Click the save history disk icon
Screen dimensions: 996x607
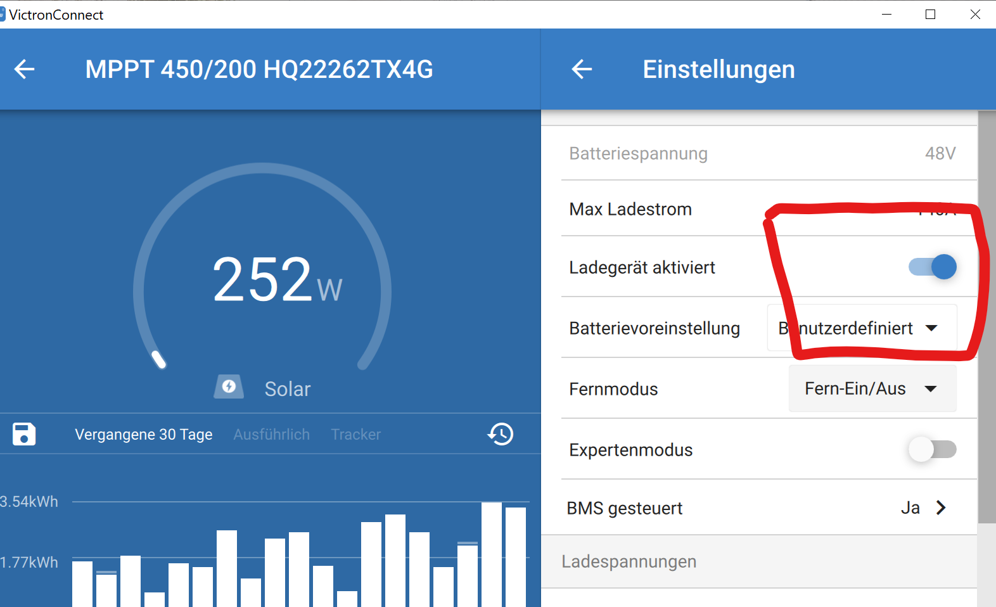point(24,434)
